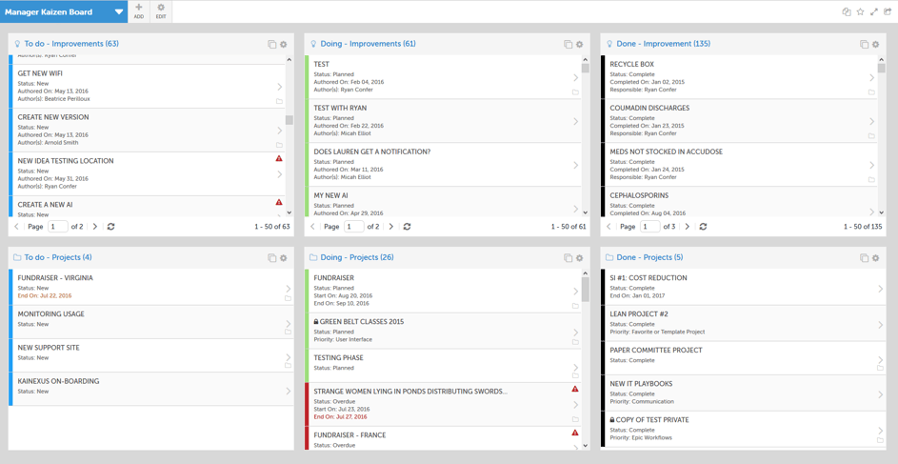Refresh the To do - Improvements list
This screenshot has height=464, width=898.
(111, 226)
